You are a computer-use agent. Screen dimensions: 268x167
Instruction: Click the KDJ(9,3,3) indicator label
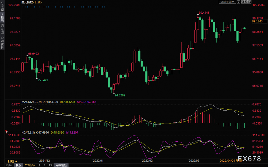28,133
